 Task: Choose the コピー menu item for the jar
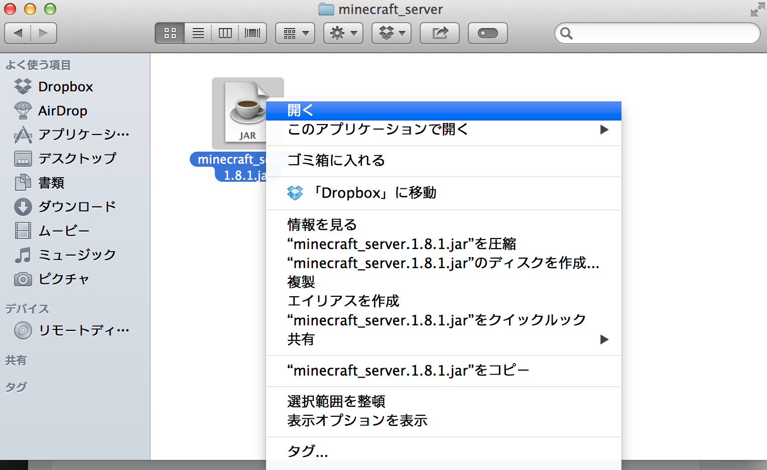(x=444, y=371)
